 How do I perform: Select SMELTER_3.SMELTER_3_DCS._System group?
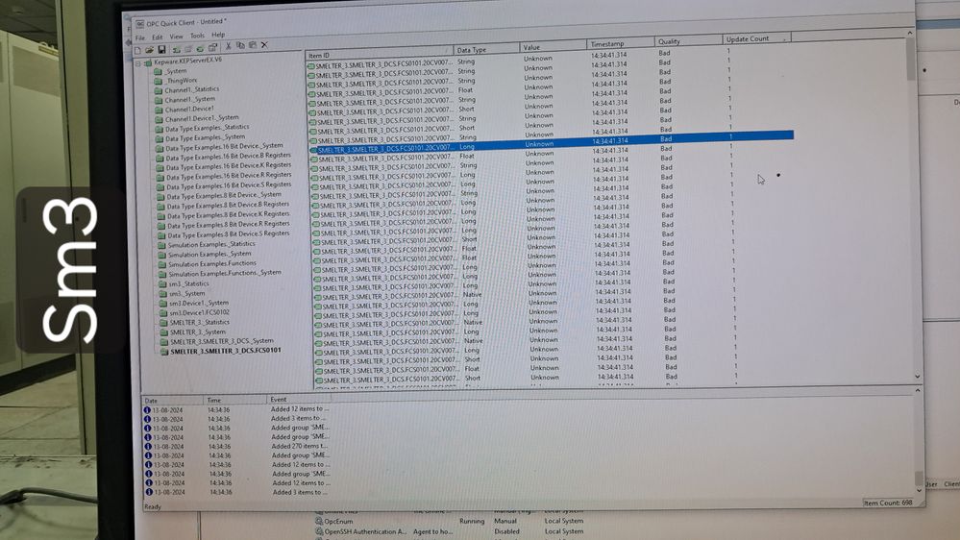(222, 342)
